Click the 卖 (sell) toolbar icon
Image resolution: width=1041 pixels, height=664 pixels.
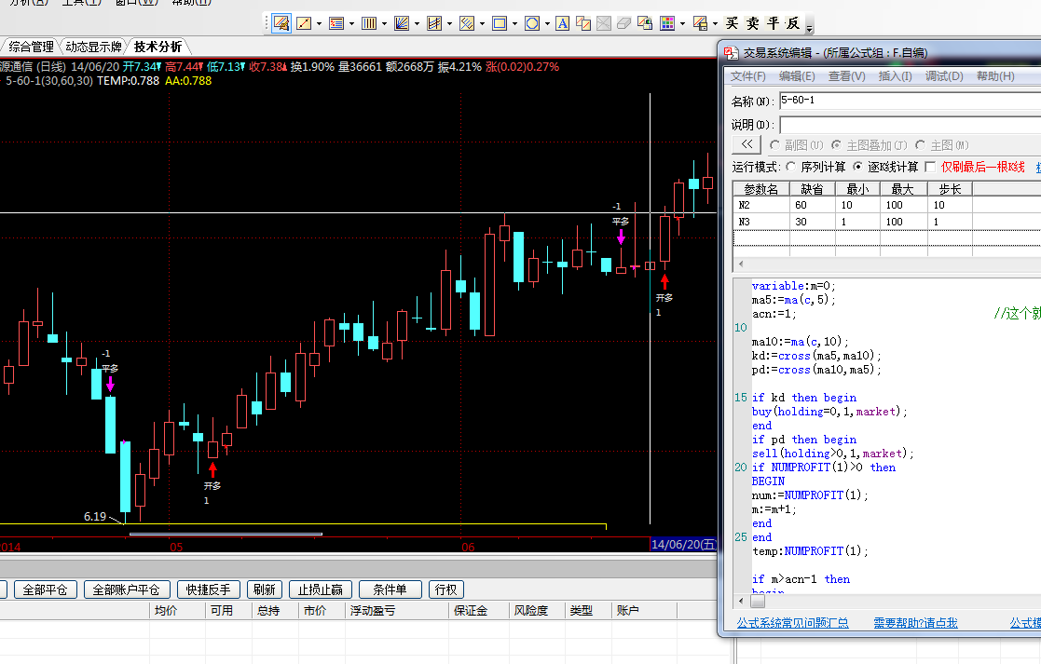(x=753, y=23)
